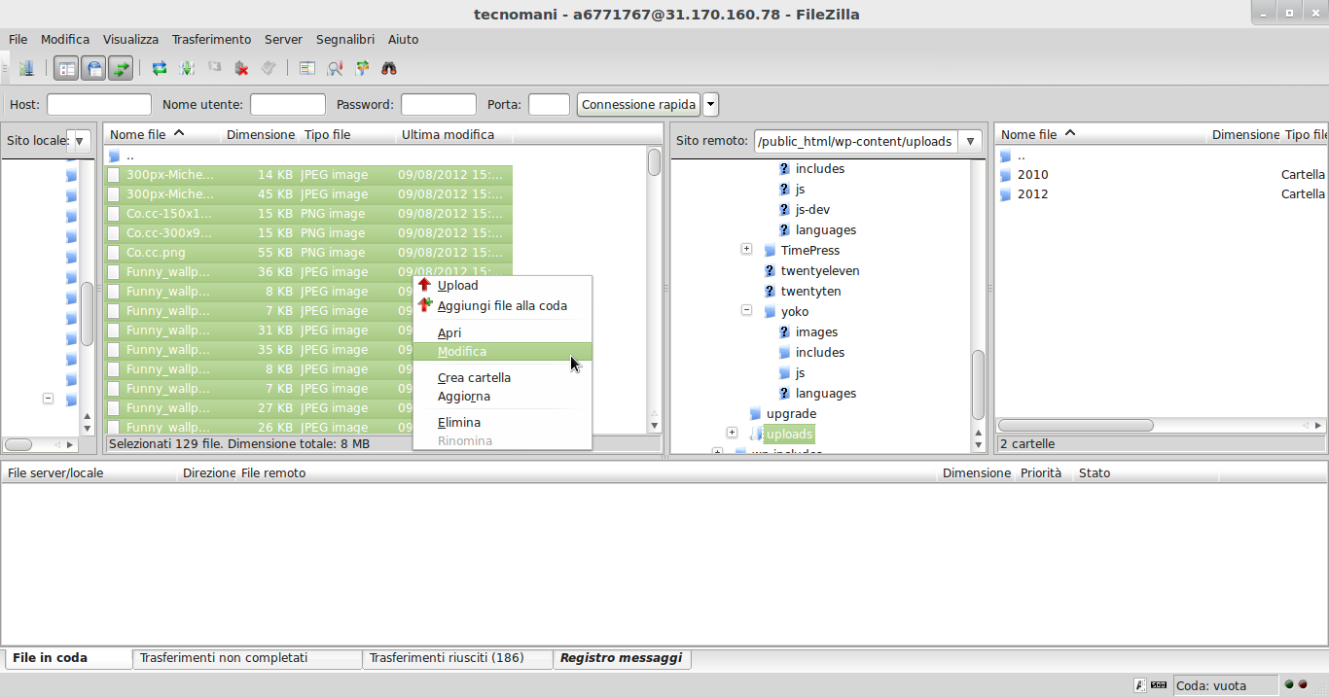Click the Porta input field
The width and height of the screenshot is (1329, 697).
click(549, 104)
